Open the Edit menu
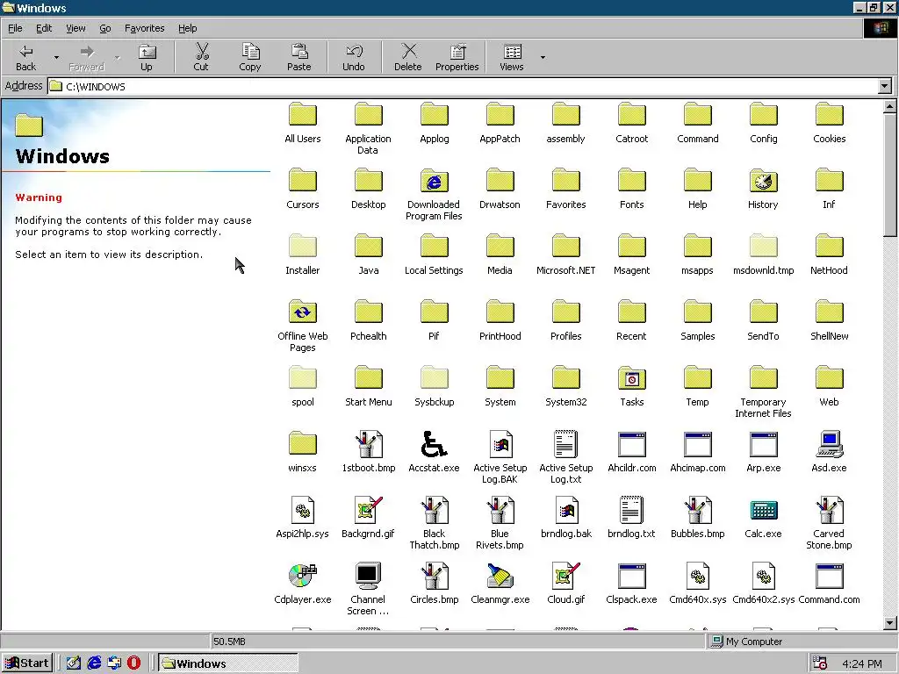Screen dimensions: 899x674 tap(44, 28)
